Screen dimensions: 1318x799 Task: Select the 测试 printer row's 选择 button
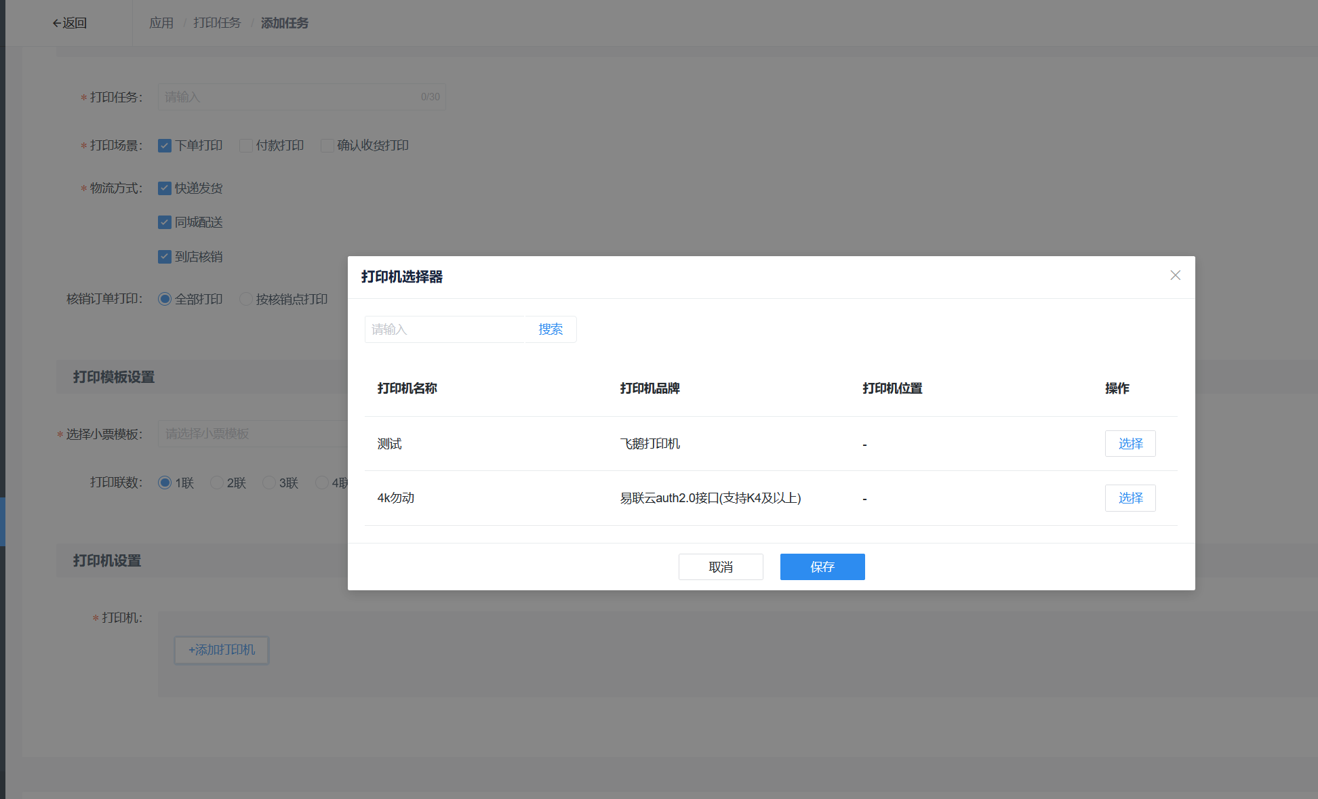point(1130,444)
